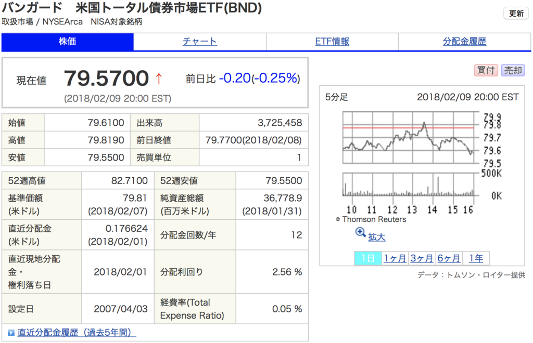Click 前日終値 value 79.7700(2018/02/08)
Viewport: 533px width, 343px height.
(x=253, y=140)
